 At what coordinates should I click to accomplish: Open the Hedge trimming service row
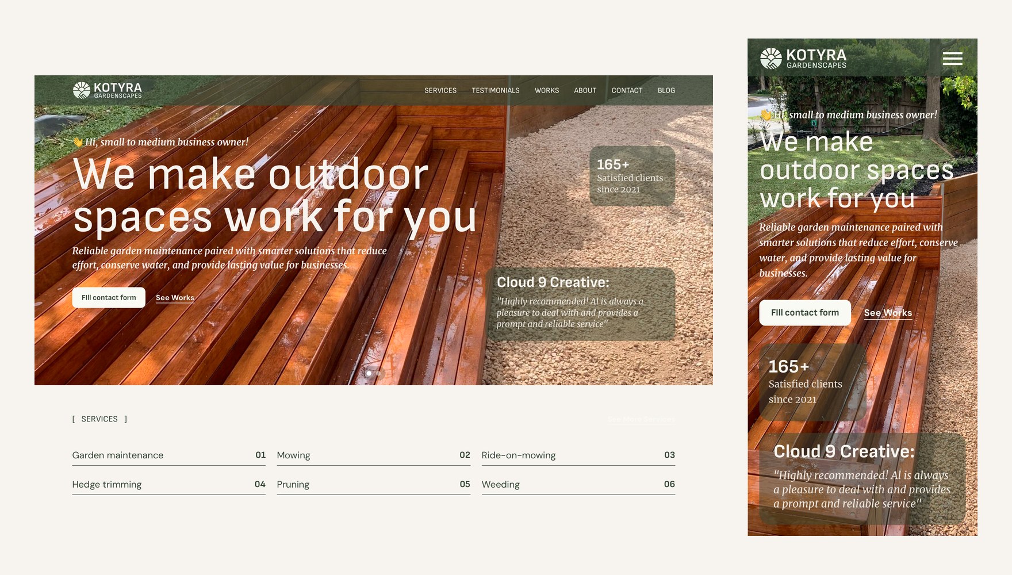pyautogui.click(x=169, y=484)
